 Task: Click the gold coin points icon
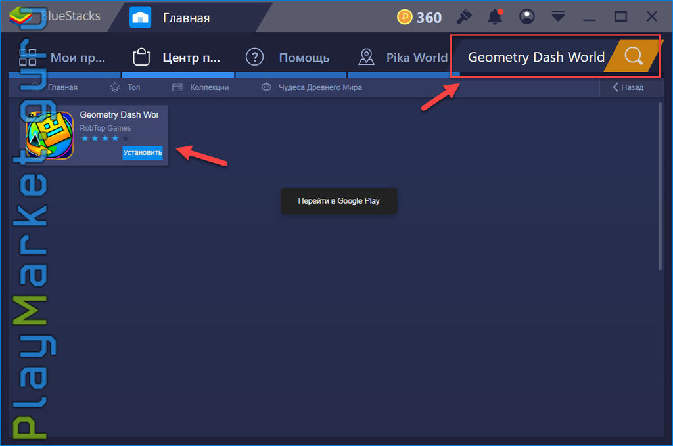click(x=404, y=17)
